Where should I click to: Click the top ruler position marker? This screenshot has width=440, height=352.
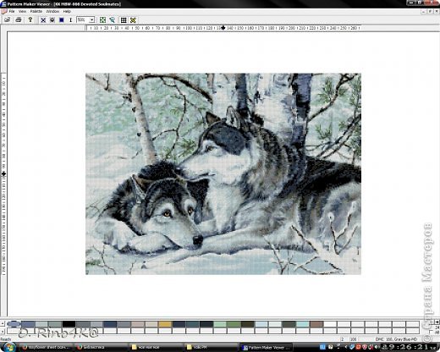point(223,28)
